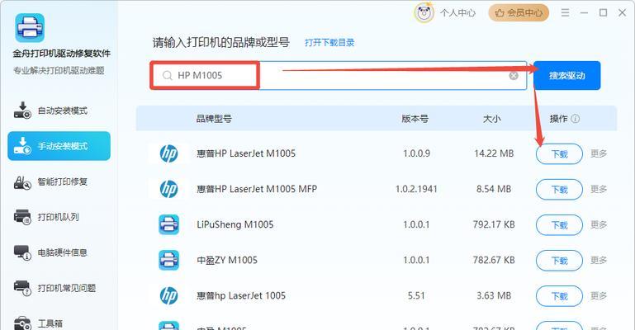This screenshot has height=330, width=635.
Task: Click the 版本号 column header
Action: (415, 119)
